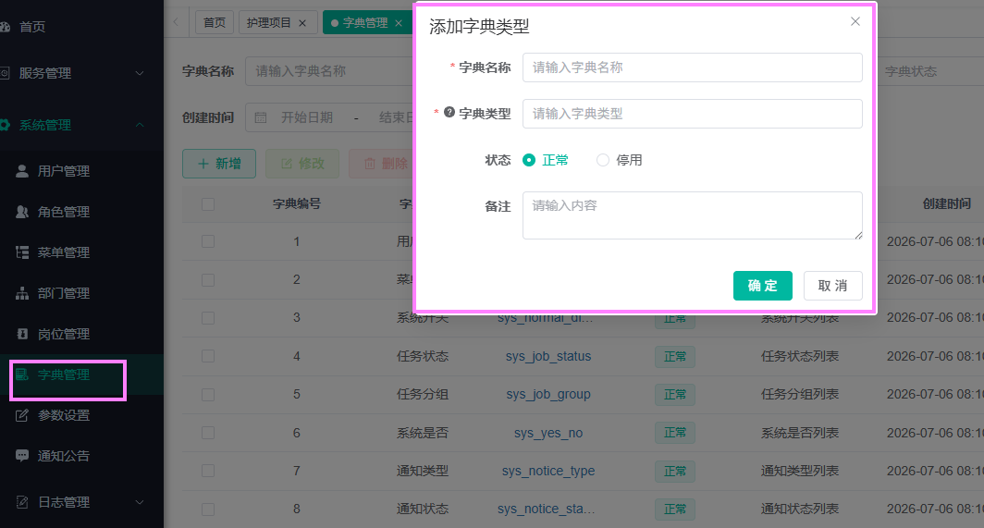Image resolution: width=984 pixels, height=528 pixels.
Task: Click the 修改 edit button
Action: coord(302,164)
